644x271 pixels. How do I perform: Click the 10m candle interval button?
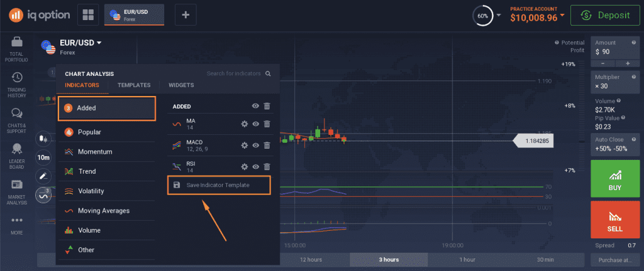pos(43,157)
